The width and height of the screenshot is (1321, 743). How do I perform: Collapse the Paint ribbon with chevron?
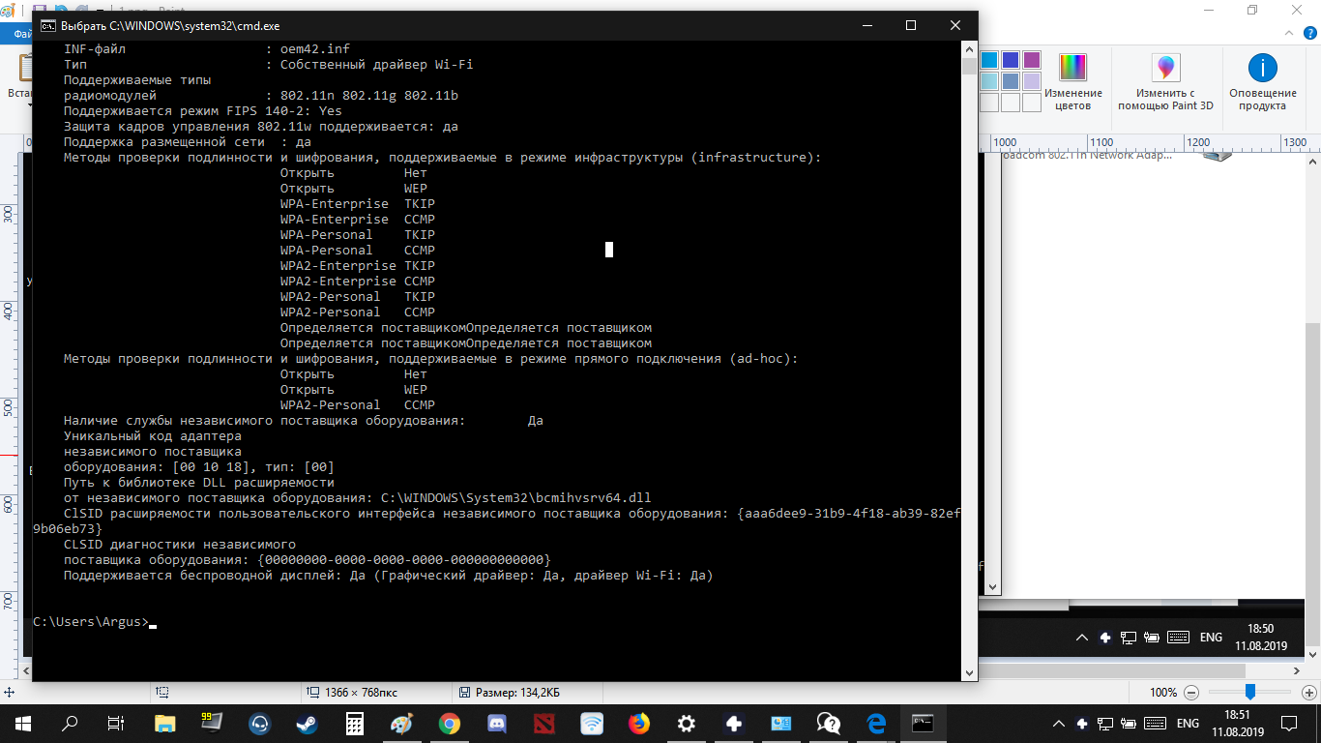1289,35
